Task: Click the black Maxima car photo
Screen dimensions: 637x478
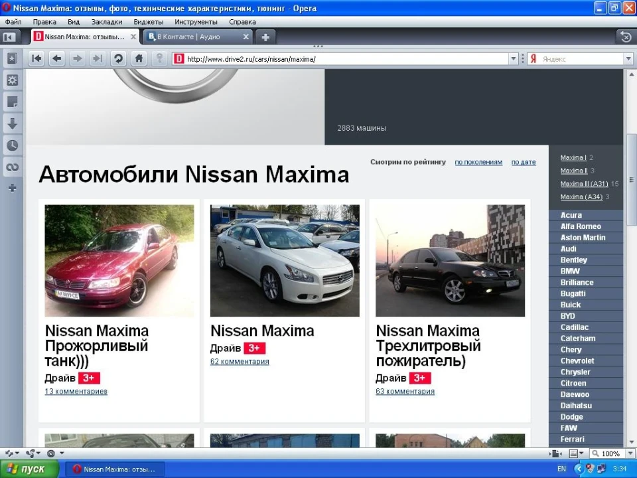Action: [450, 260]
